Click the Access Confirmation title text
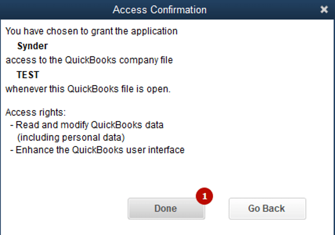 [159, 10]
